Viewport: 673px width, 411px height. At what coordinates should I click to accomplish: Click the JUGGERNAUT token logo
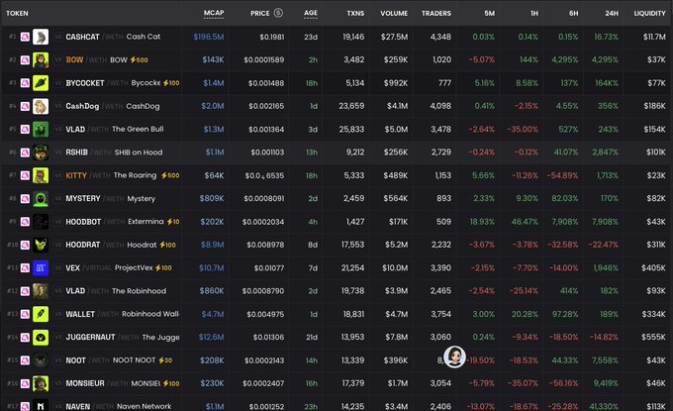coord(41,337)
